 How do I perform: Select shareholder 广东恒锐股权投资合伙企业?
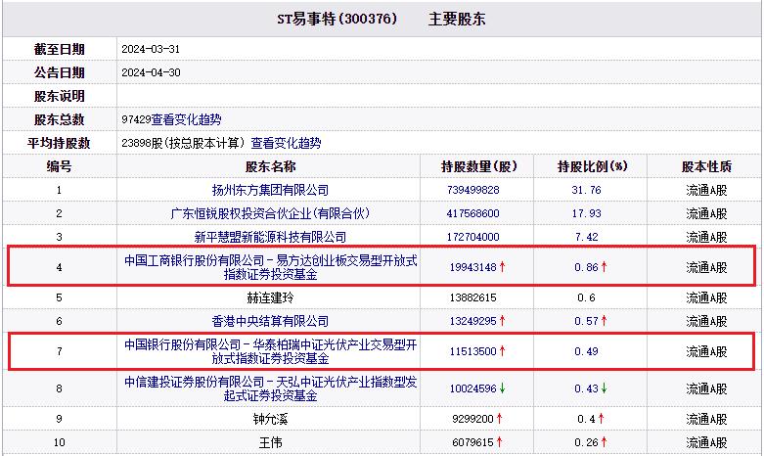[270, 213]
